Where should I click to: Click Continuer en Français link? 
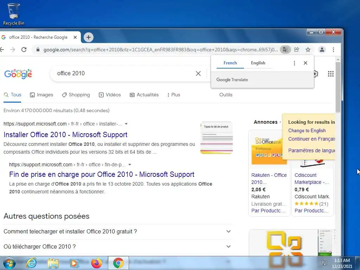point(311,139)
